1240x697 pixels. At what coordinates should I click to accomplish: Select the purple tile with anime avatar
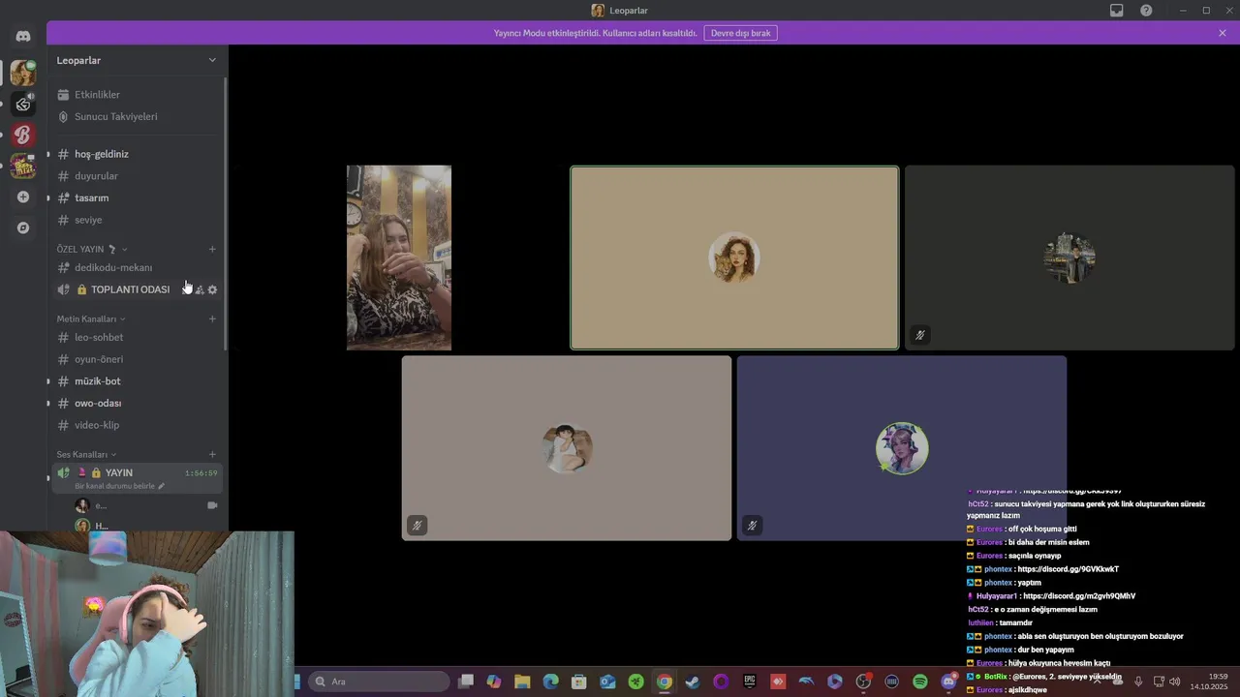(x=902, y=448)
